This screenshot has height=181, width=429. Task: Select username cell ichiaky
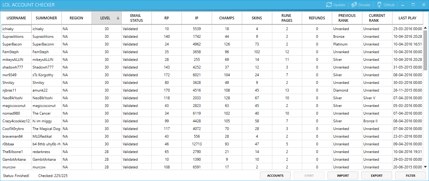[16, 29]
